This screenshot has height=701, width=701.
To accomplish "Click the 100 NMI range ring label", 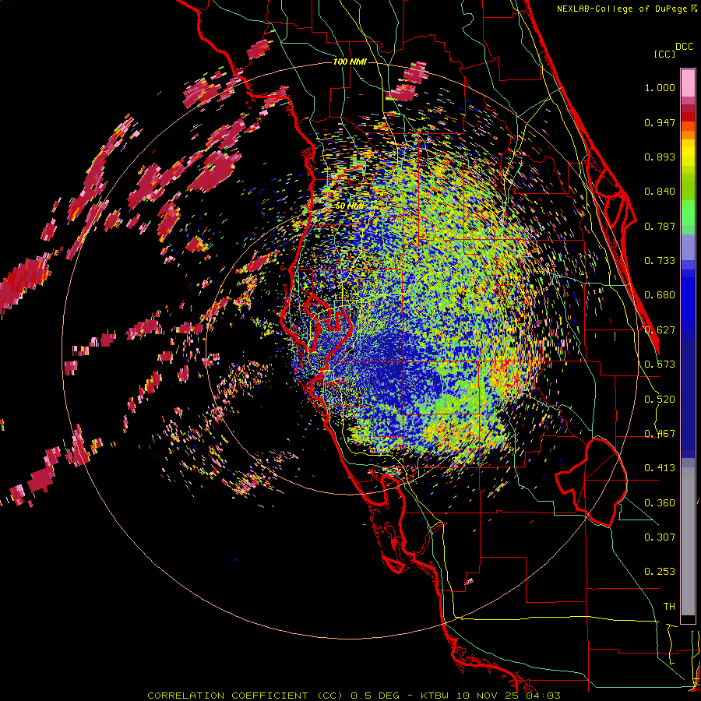I will [350, 62].
